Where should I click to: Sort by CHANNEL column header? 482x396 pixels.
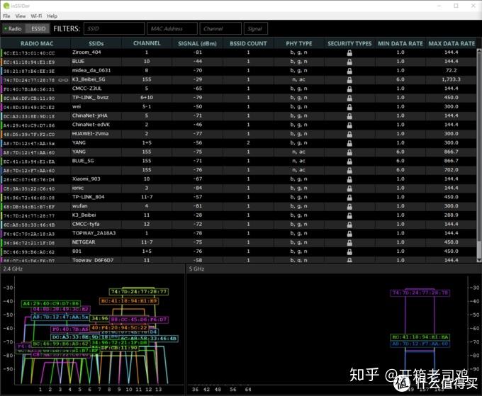pos(147,44)
